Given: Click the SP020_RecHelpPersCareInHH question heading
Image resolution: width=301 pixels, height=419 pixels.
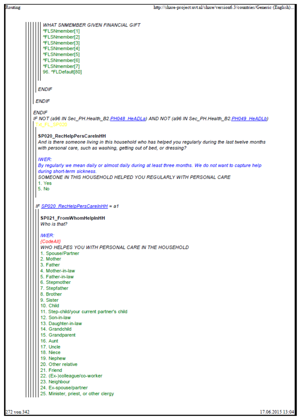Looking at the screenshot, I should (72, 136).
